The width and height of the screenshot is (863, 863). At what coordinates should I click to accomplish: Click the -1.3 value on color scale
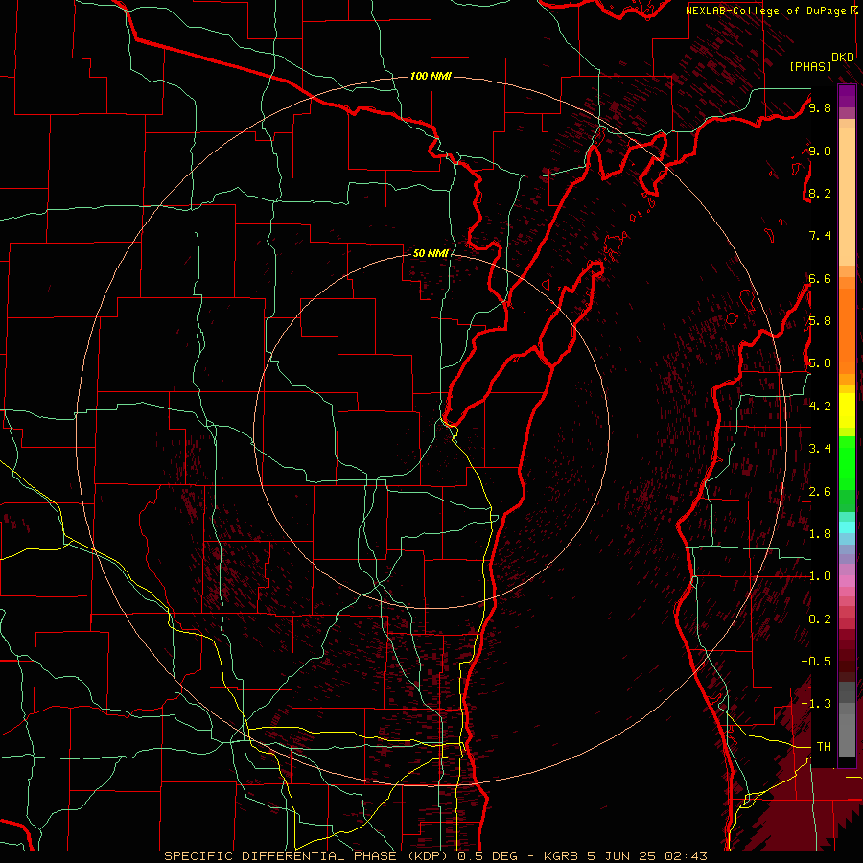coord(816,704)
